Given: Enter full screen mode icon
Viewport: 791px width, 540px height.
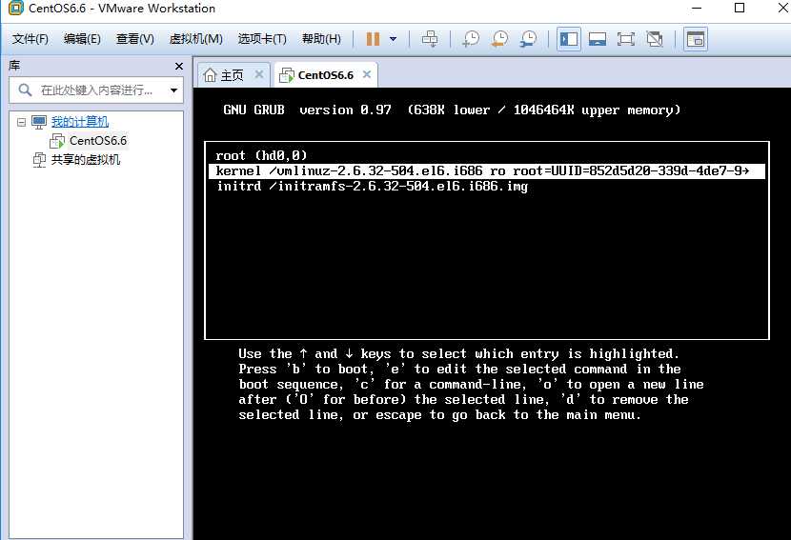Looking at the screenshot, I should click(625, 39).
